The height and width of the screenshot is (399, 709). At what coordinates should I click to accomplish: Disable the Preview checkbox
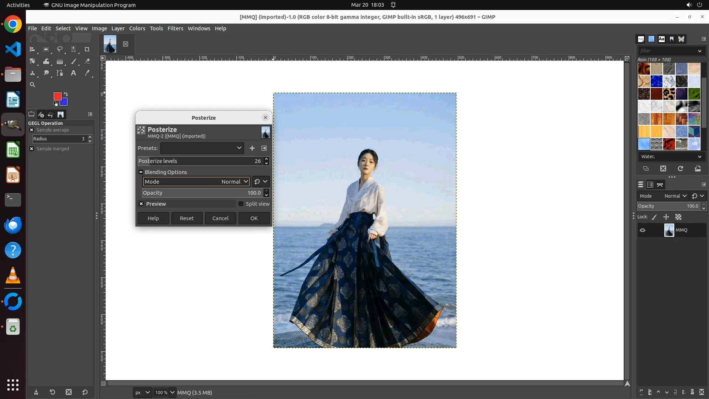click(141, 204)
